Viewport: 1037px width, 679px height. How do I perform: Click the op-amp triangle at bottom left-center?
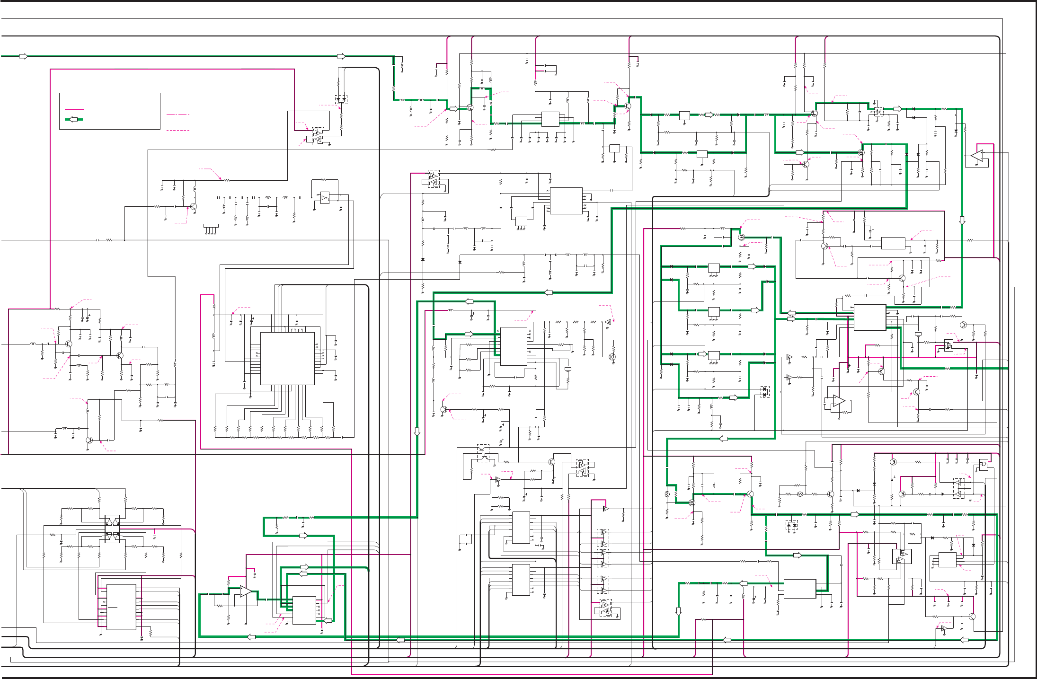(246, 591)
